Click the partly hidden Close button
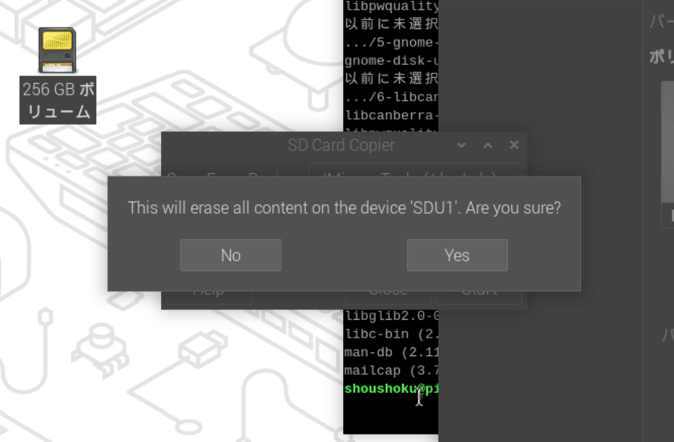674x442 pixels. point(388,297)
